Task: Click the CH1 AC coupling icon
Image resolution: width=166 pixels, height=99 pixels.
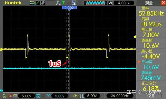Action: click(x=5, y=96)
